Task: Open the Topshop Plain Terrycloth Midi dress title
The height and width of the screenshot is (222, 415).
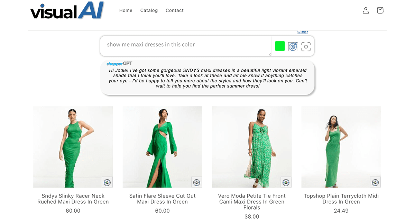Action: [x=341, y=199]
